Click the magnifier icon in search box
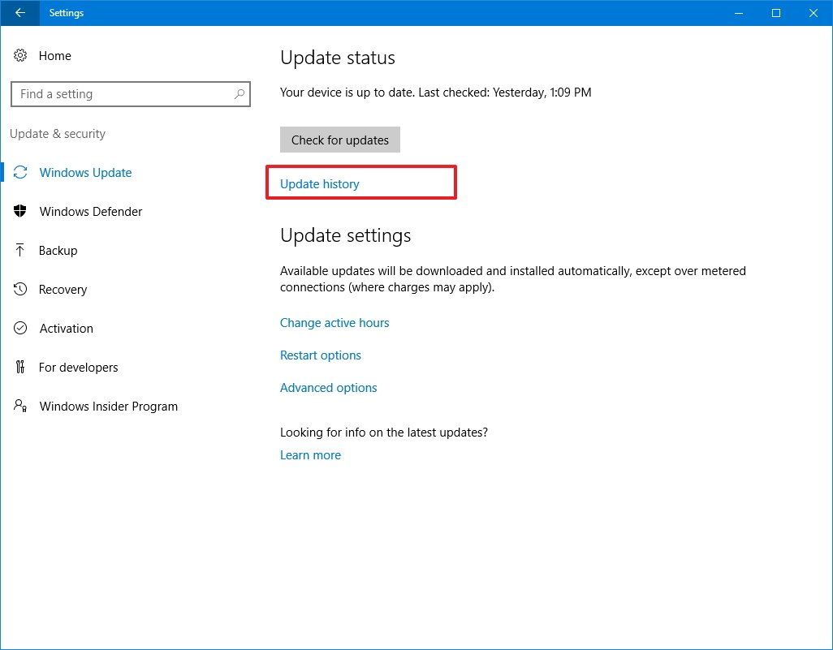The height and width of the screenshot is (650, 833). 239,93
